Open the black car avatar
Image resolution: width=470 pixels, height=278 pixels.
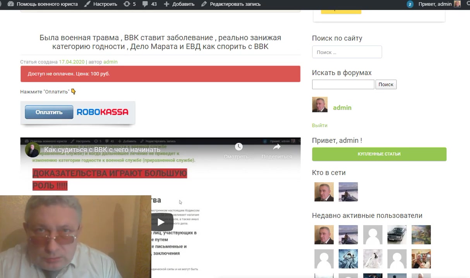397,235
